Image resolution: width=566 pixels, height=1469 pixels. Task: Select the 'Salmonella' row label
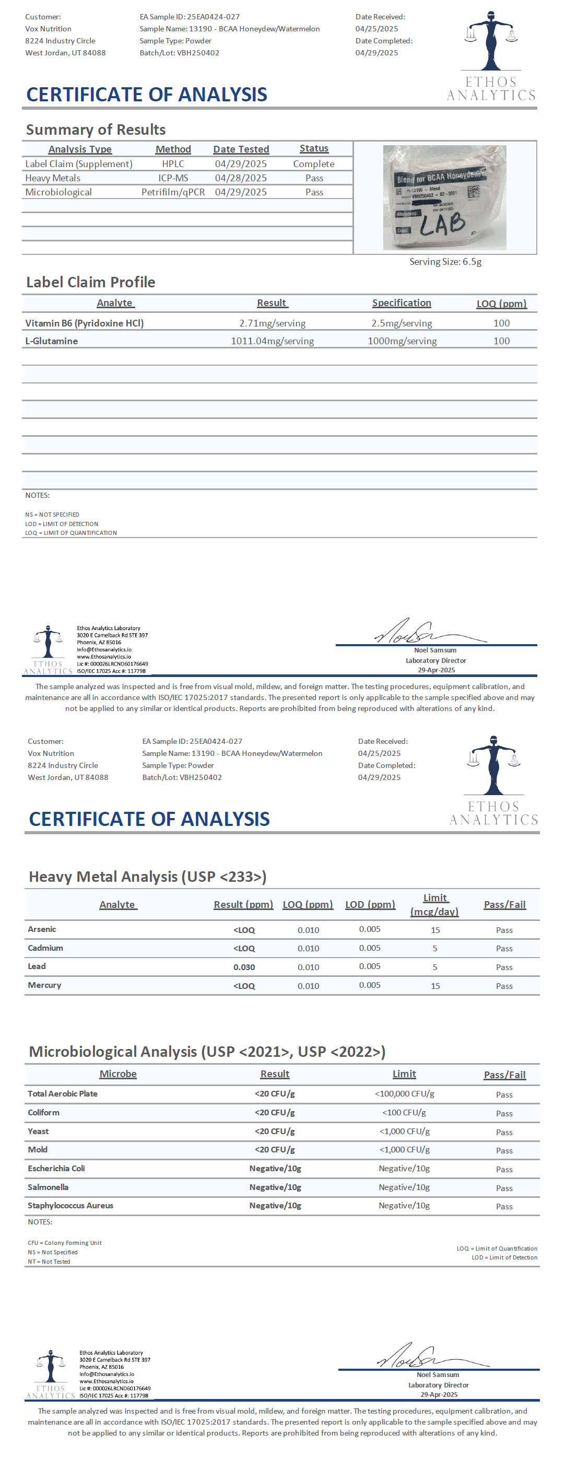[48, 1187]
